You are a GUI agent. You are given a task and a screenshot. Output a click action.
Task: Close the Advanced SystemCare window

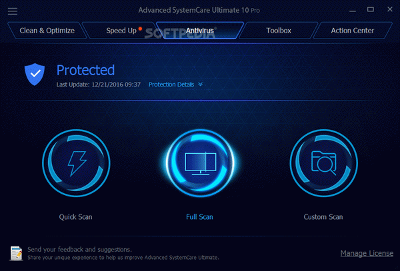(x=390, y=9)
